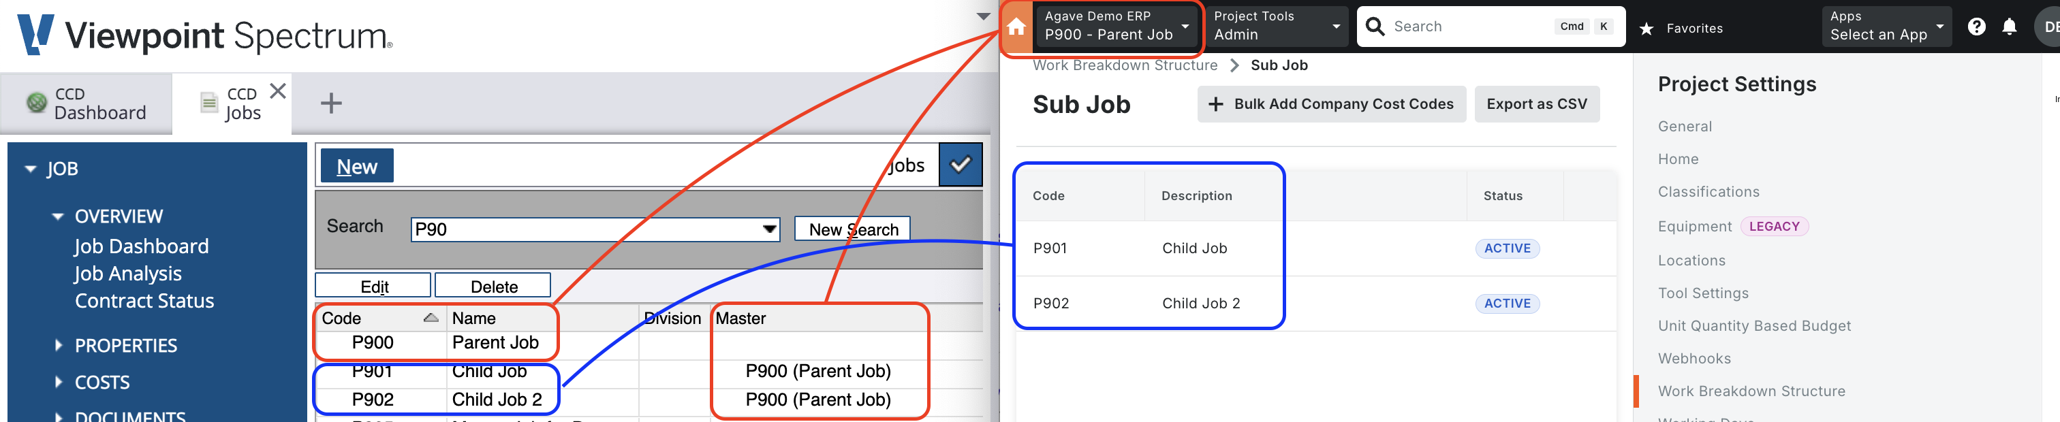Image resolution: width=2060 pixels, height=422 pixels.
Task: Click the CCD Dashboard tab icon
Action: [37, 103]
